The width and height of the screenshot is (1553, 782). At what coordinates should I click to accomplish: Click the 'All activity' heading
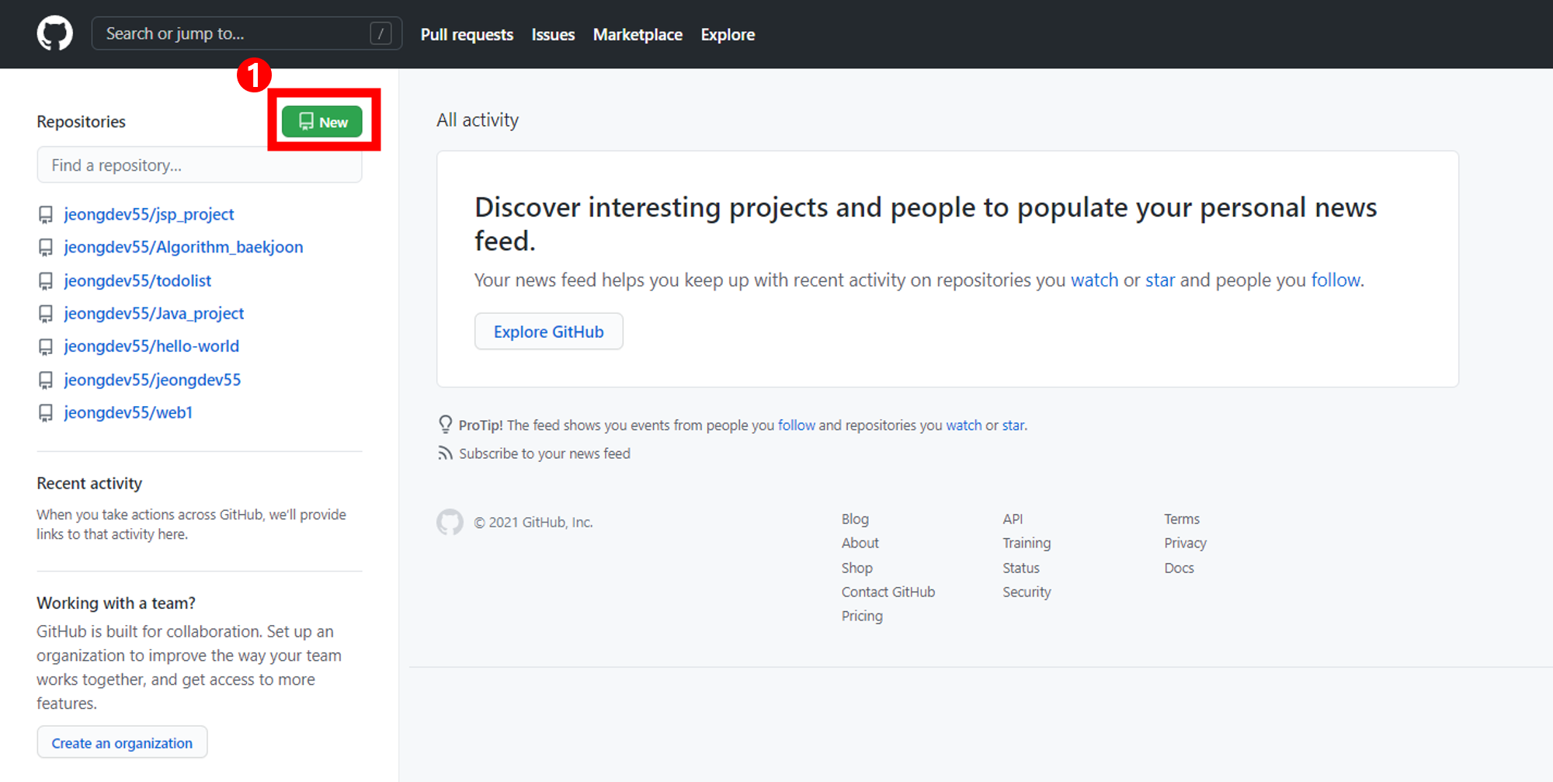coord(478,120)
